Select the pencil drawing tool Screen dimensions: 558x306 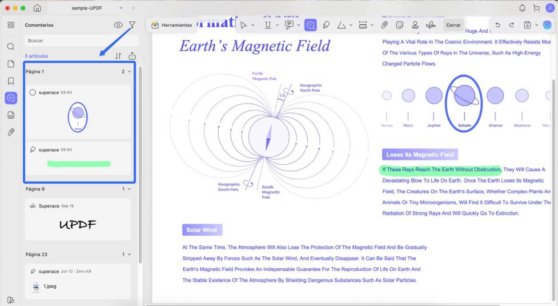pyautogui.click(x=326, y=25)
